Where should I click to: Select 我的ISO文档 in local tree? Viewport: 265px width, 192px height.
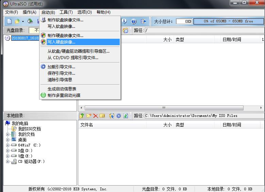[29, 129]
